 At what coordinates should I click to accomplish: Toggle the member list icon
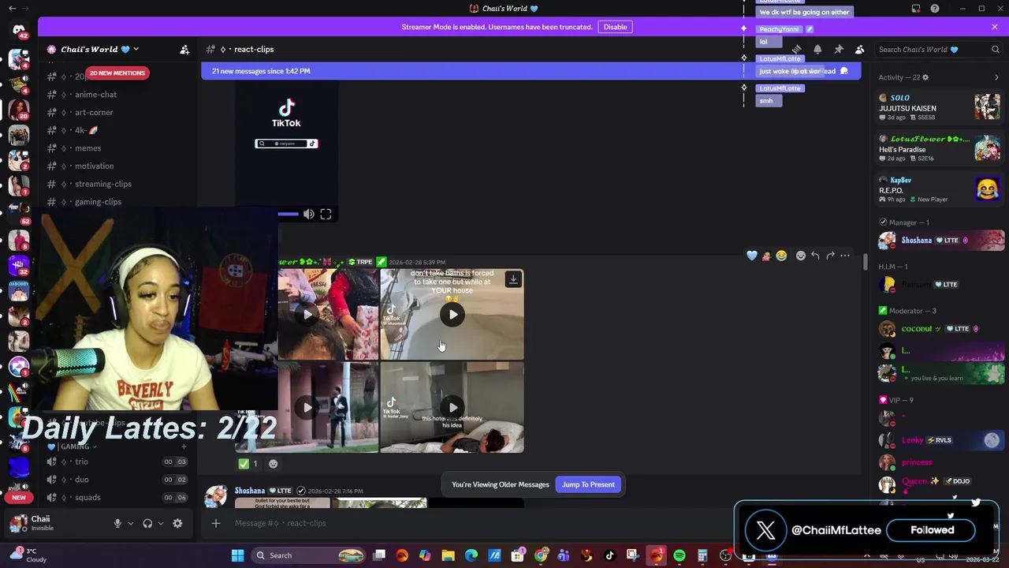pyautogui.click(x=859, y=49)
